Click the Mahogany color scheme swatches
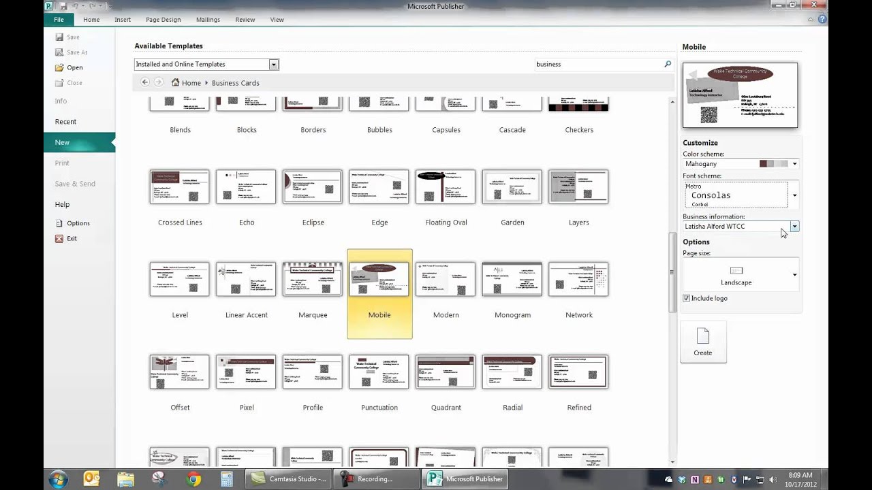Screen dimensions: 872x490 [x=773, y=164]
